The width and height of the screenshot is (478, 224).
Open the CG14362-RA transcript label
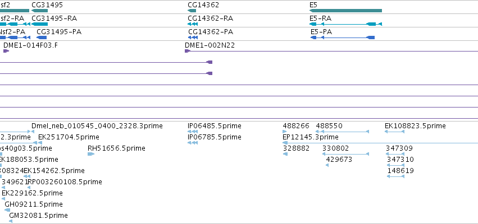[210, 18]
